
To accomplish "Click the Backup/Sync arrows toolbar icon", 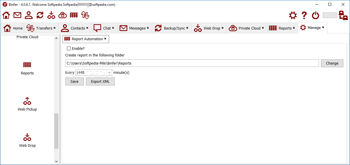I will point(40,15).
